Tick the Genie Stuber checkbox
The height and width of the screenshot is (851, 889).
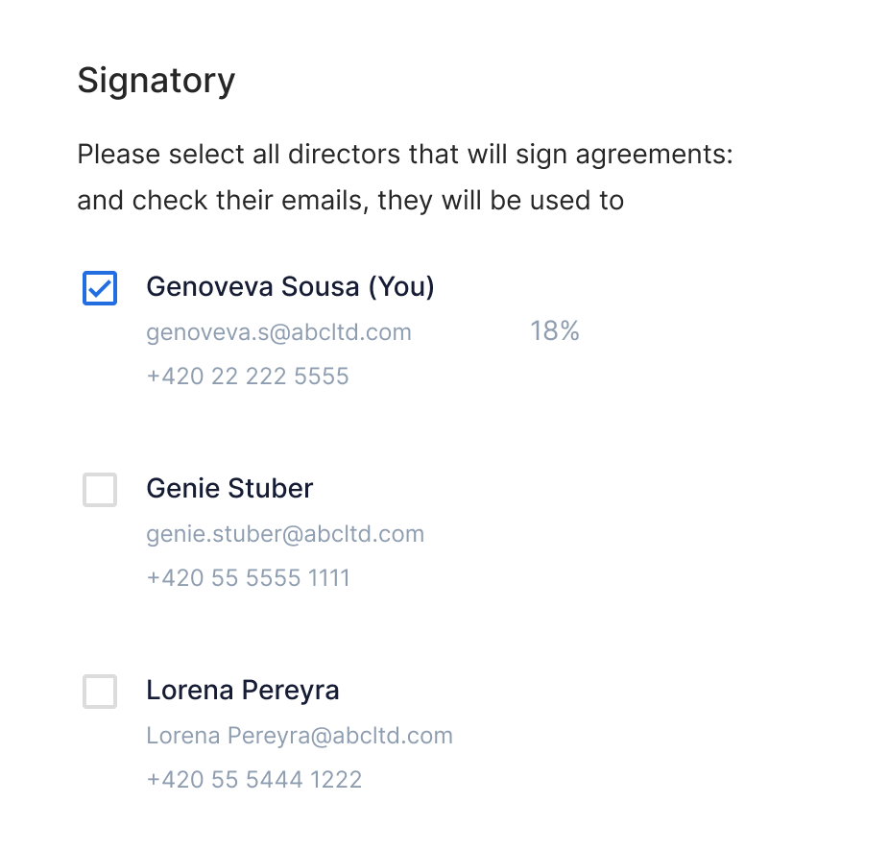(100, 490)
